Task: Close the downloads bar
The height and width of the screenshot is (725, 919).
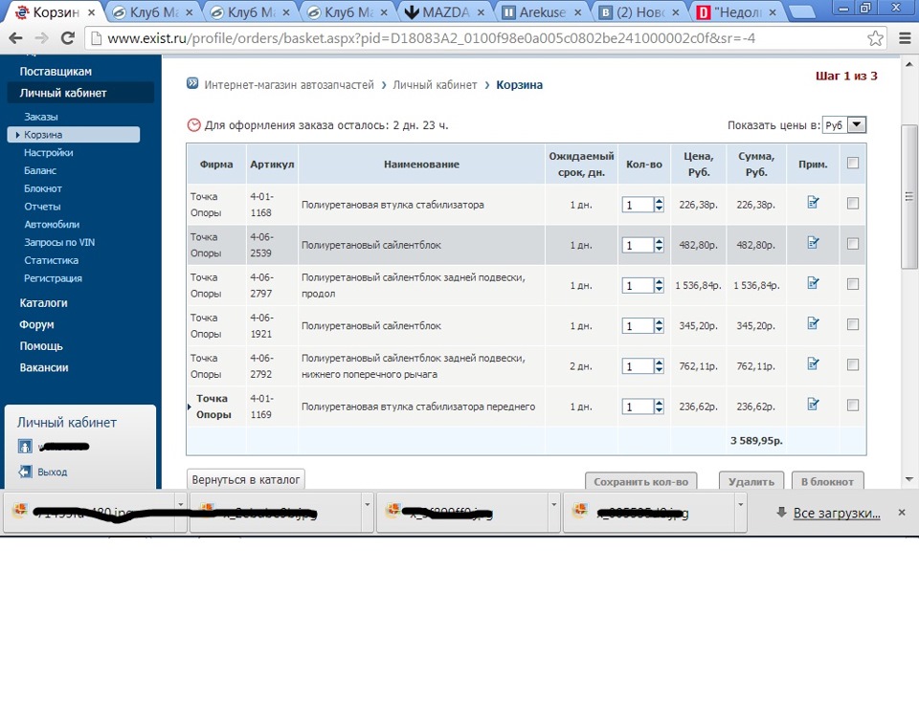Action: click(902, 513)
